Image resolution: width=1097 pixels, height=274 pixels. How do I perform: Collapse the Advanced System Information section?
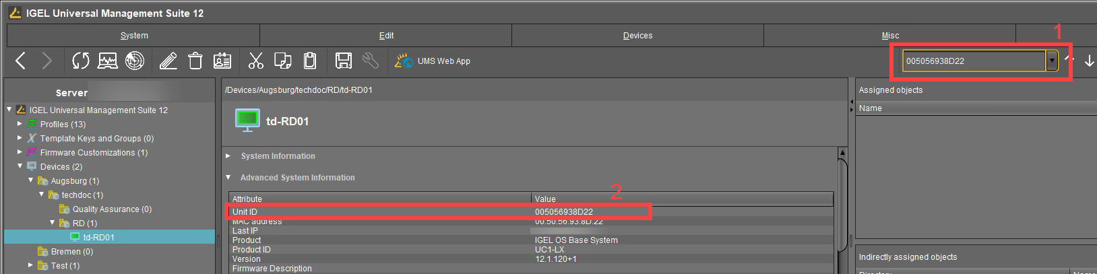tap(228, 178)
